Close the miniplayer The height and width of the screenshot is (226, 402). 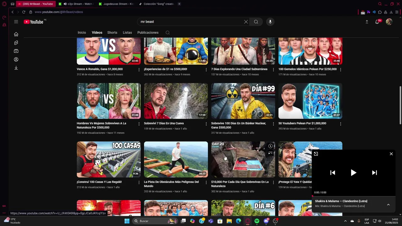[391, 154]
